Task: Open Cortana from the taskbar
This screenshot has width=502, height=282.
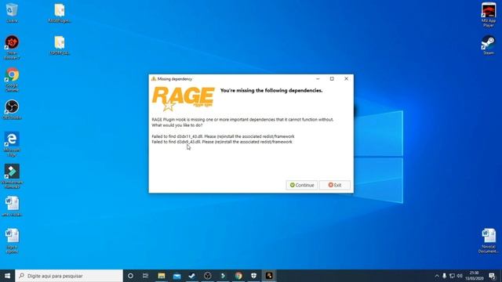Action: point(130,276)
